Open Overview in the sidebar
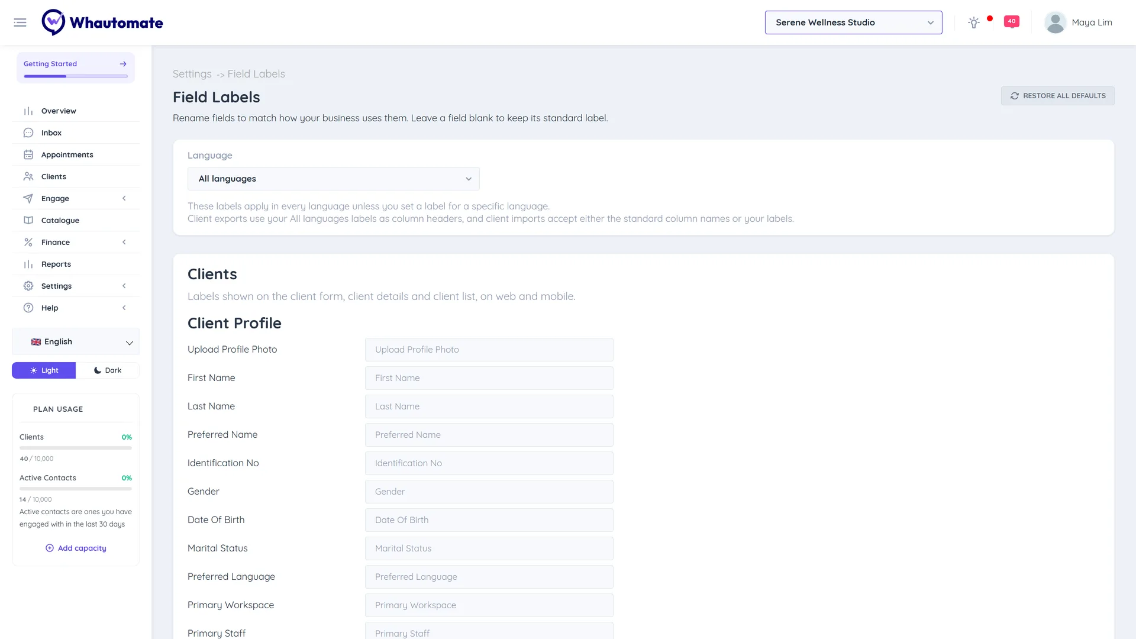This screenshot has width=1136, height=639. point(76,111)
